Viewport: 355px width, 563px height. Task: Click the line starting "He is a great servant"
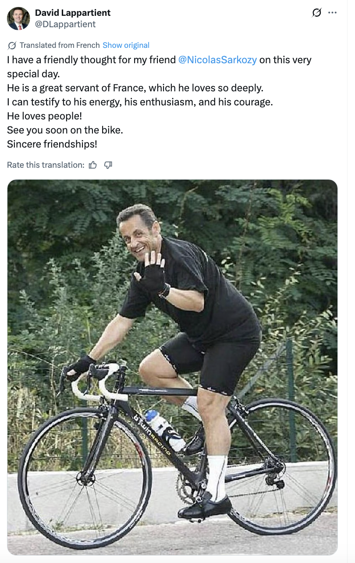click(x=135, y=88)
